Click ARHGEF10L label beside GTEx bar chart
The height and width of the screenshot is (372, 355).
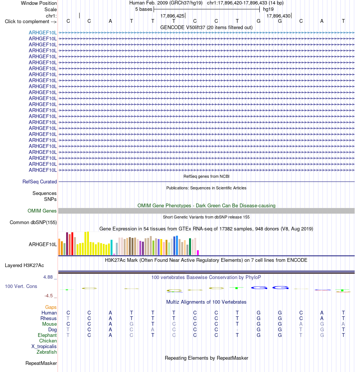point(43,244)
